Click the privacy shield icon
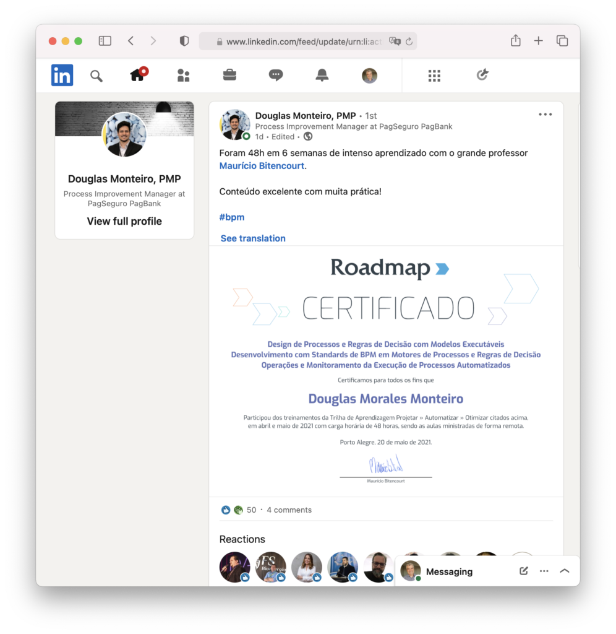Viewport: 616px width, 634px height. tap(184, 41)
